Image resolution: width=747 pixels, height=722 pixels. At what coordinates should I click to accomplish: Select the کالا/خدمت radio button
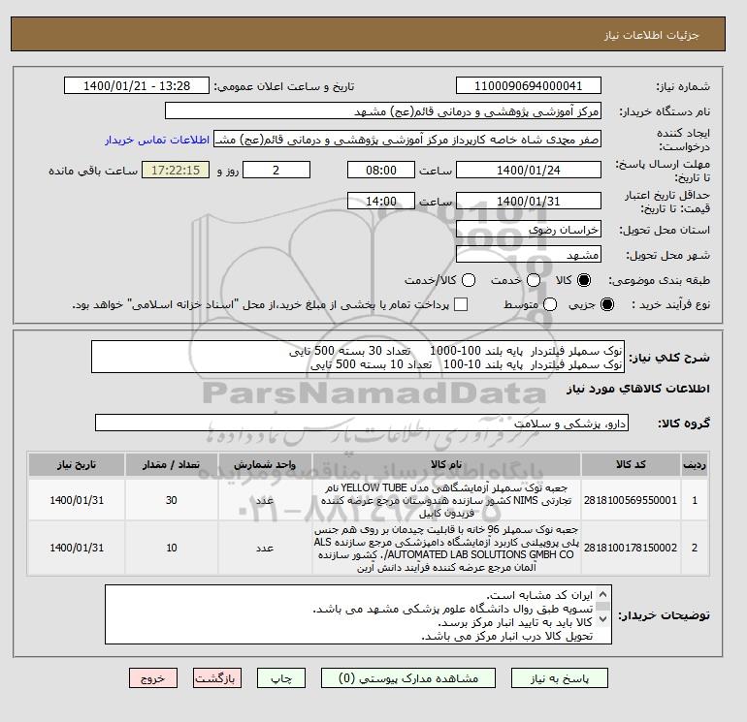pos(469,280)
